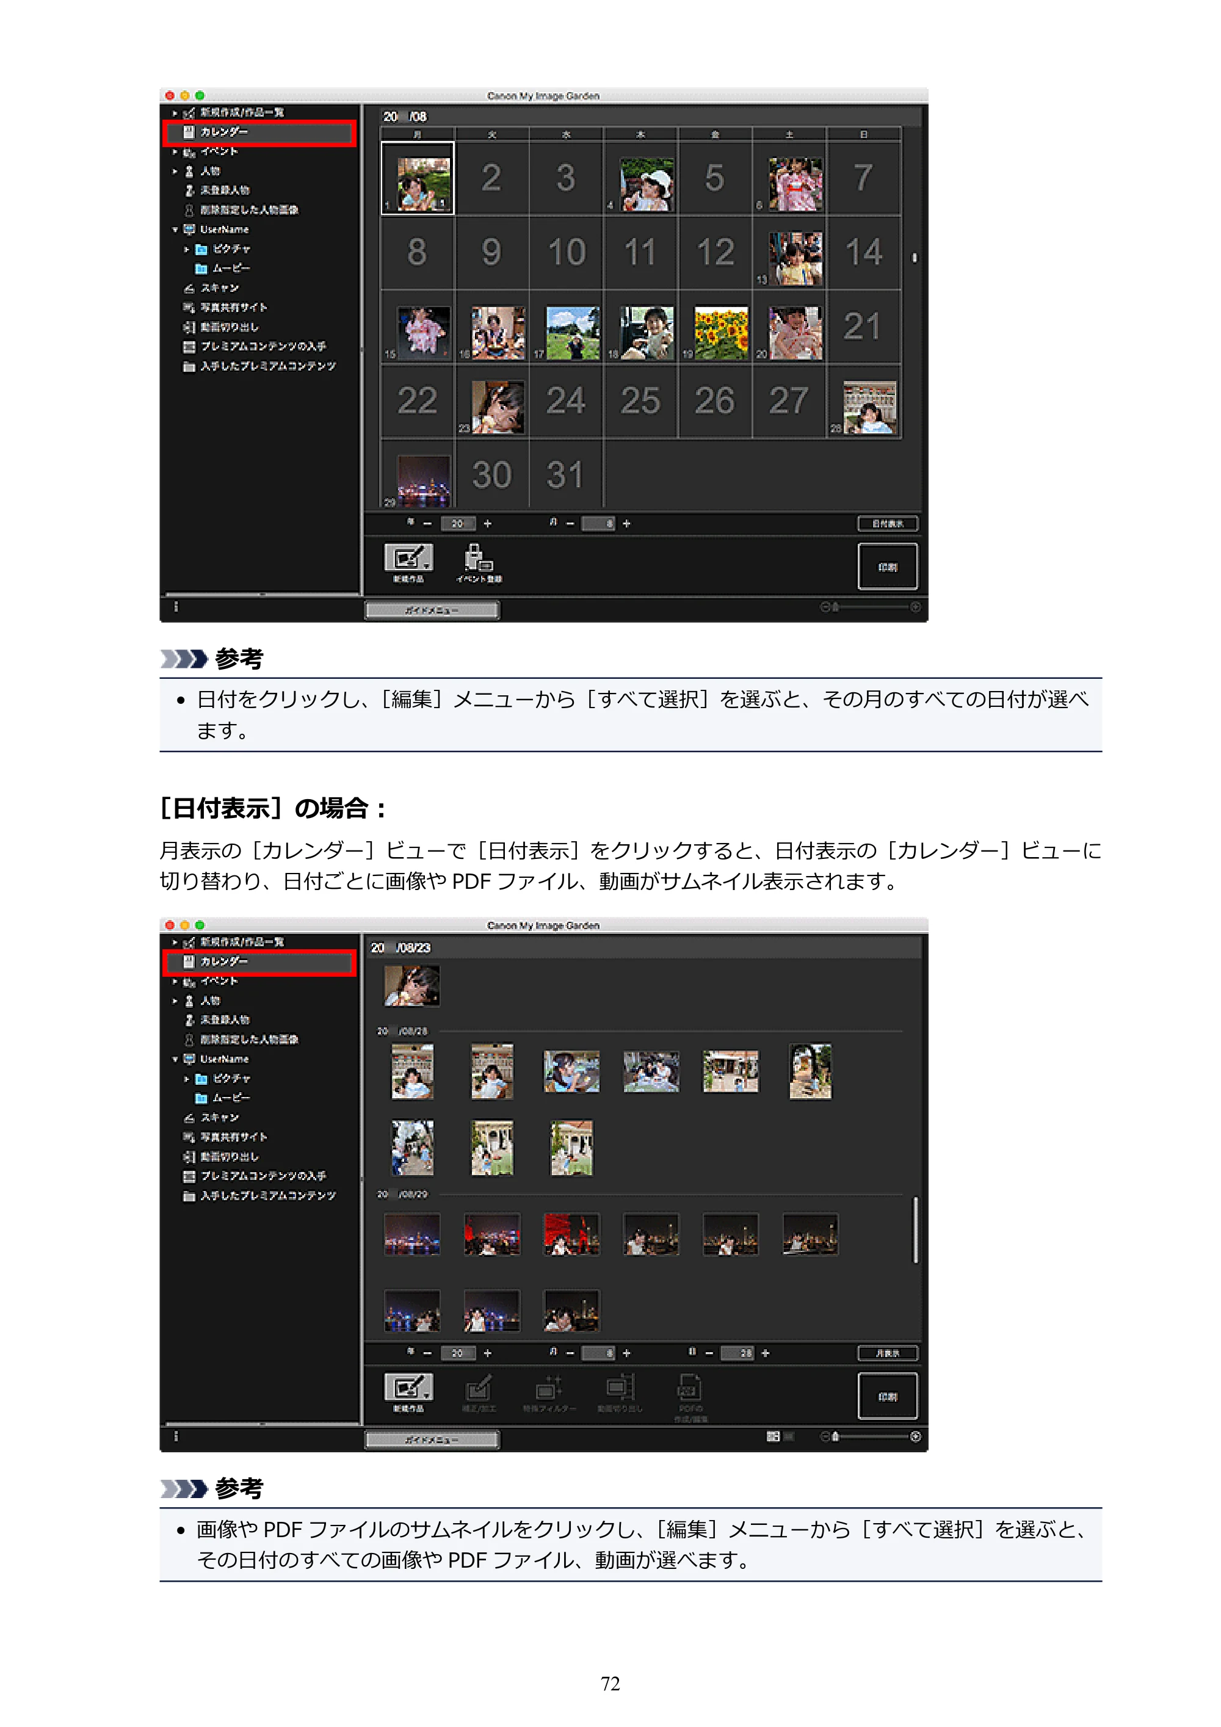Expand the New/Works List (新規作成/作品一覧) node in the upper window
Screen dimensions: 1221x1727
pos(175,113)
